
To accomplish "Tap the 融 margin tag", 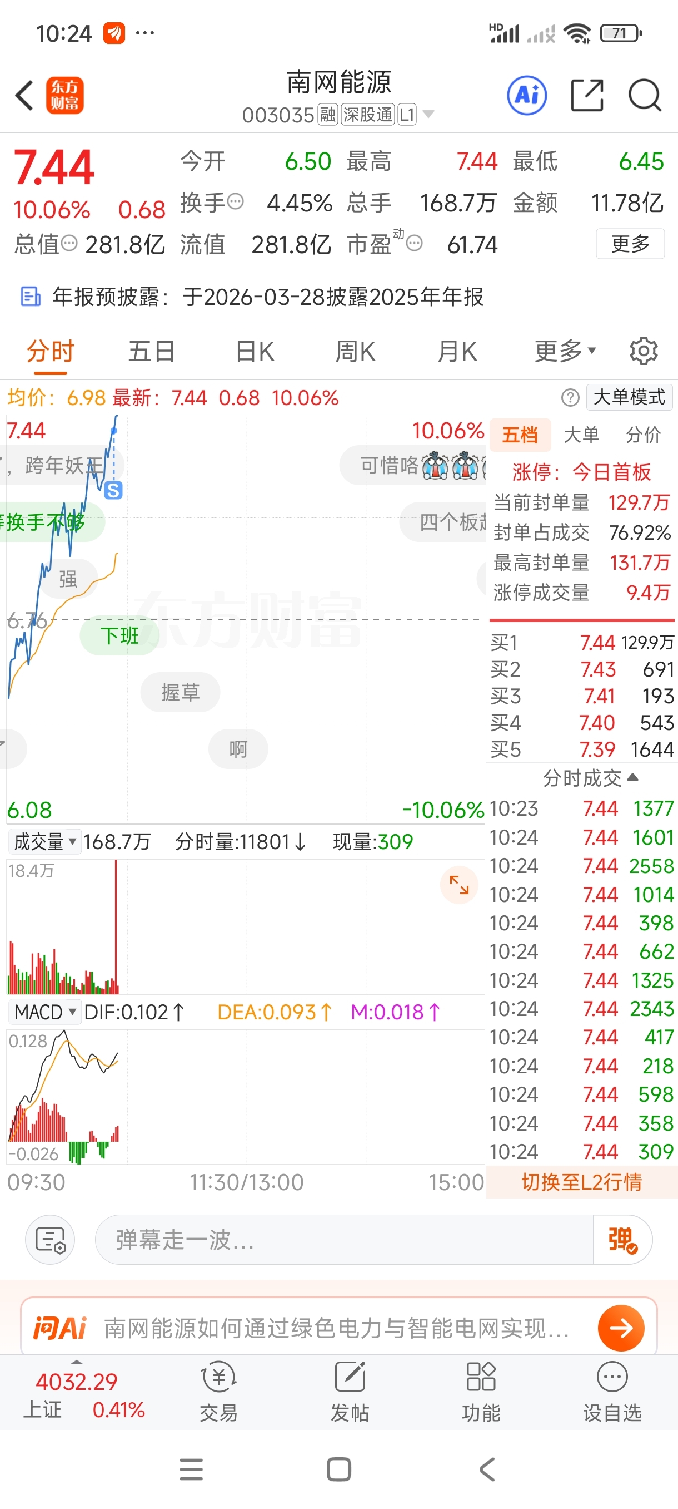I will [x=327, y=114].
